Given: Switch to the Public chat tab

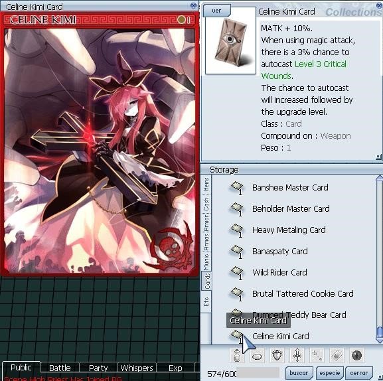Looking at the screenshot, I should point(21,368).
